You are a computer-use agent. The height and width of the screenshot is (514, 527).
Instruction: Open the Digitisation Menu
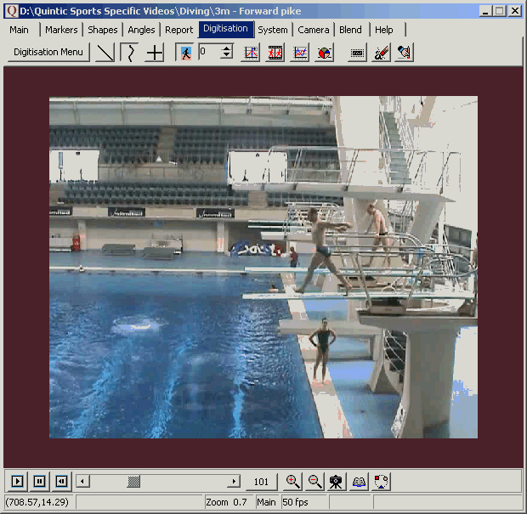click(x=48, y=52)
